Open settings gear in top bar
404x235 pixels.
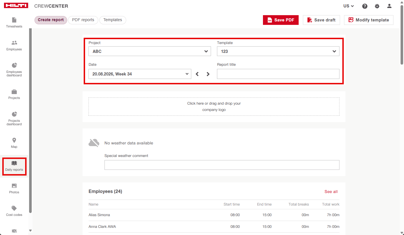point(377,6)
